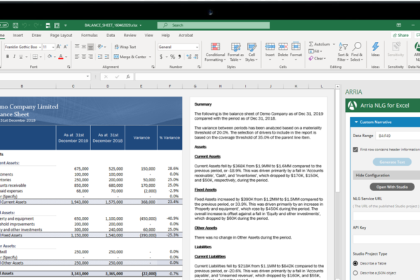Click the Save icon in title bar
Viewport: 420px width, 280px height.
(15, 25)
